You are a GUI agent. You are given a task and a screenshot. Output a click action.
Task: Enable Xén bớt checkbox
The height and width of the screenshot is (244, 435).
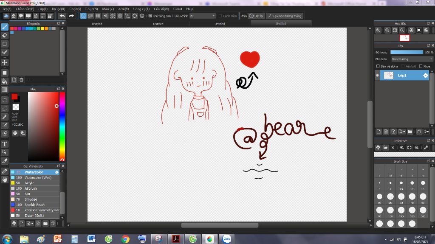click(403, 66)
